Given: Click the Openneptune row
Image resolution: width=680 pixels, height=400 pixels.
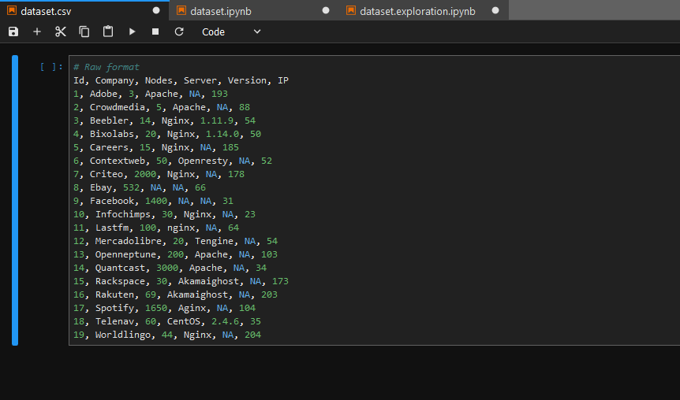Looking at the screenshot, I should click(x=176, y=255).
